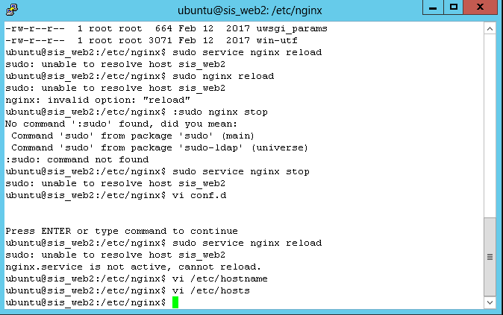Click the green terminal cursor block

click(175, 302)
